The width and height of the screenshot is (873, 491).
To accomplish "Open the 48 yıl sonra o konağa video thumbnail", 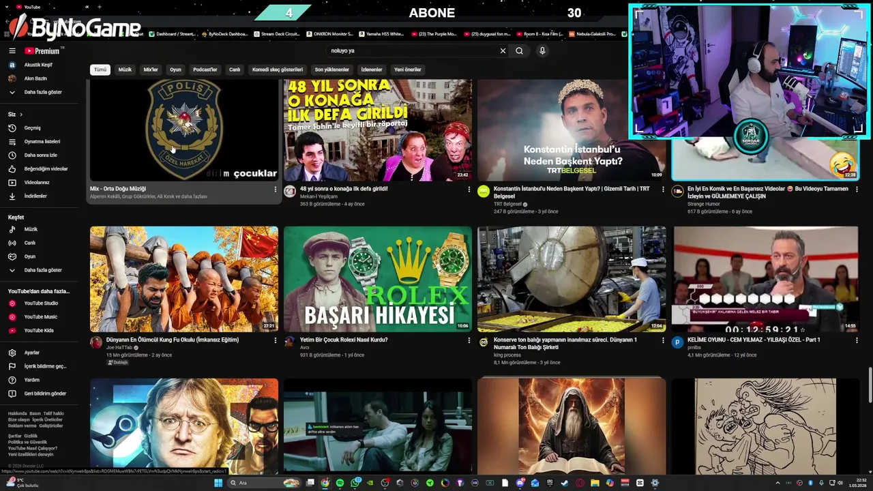I will 378,130.
